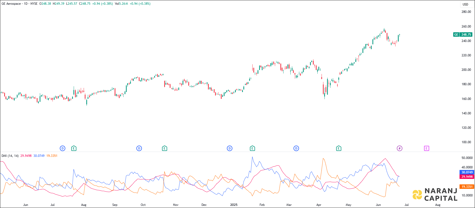Viewport: 475px width, 208px height.
Task: Open the dividend marker in late September 2024
Action: click(139, 148)
